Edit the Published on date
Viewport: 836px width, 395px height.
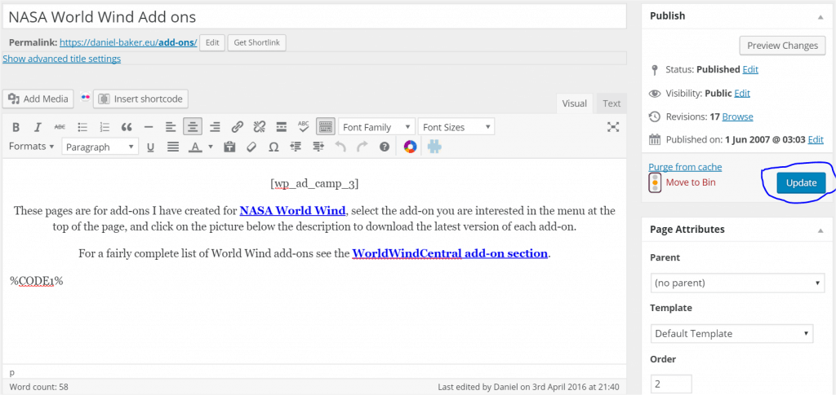(x=816, y=140)
